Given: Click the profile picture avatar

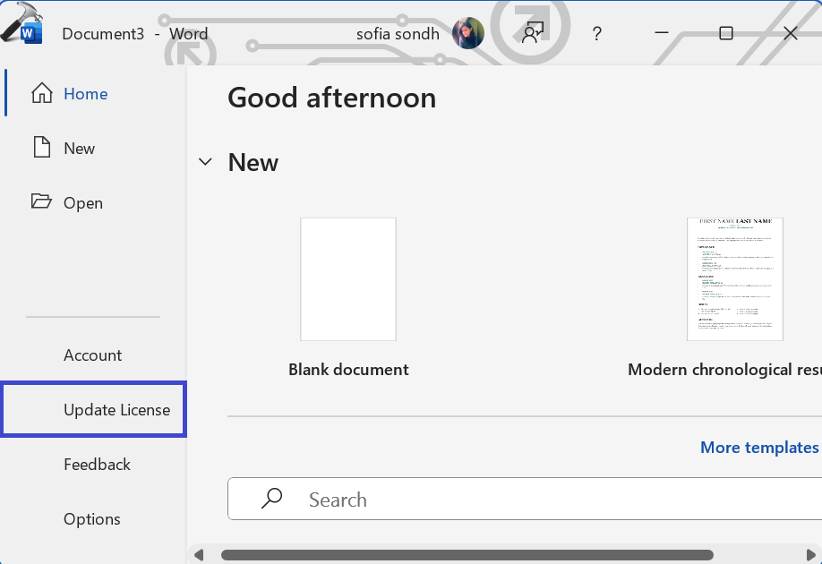Looking at the screenshot, I should point(468,34).
